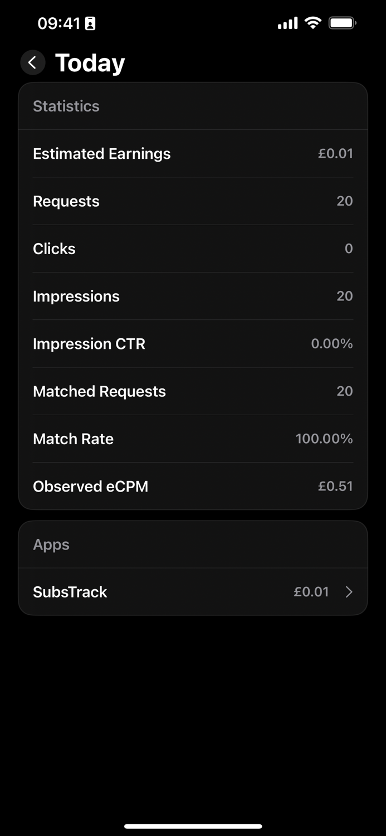Select the Impressions row
386x836 pixels.
(x=193, y=296)
